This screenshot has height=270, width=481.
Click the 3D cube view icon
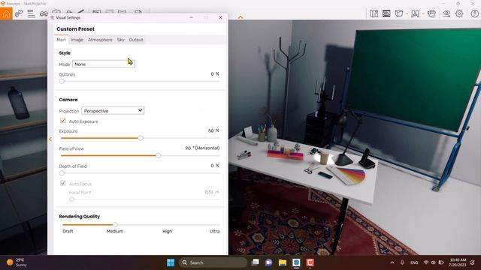[x=399, y=13]
